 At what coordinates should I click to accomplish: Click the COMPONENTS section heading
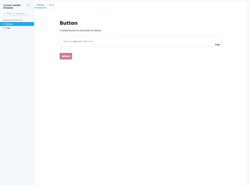pos(13,20)
